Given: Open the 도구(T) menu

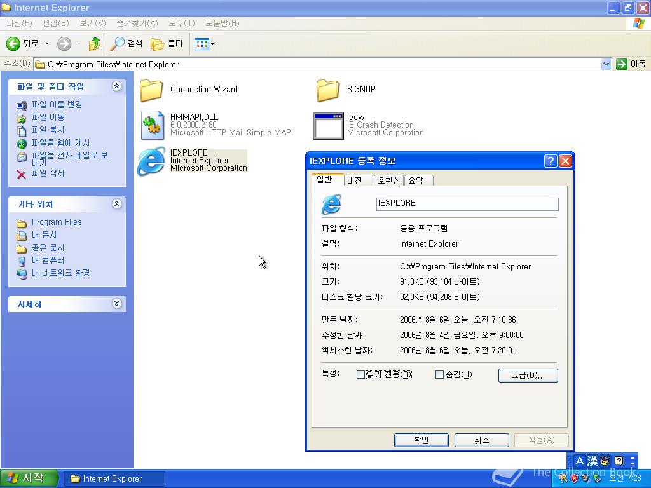Looking at the screenshot, I should [181, 24].
